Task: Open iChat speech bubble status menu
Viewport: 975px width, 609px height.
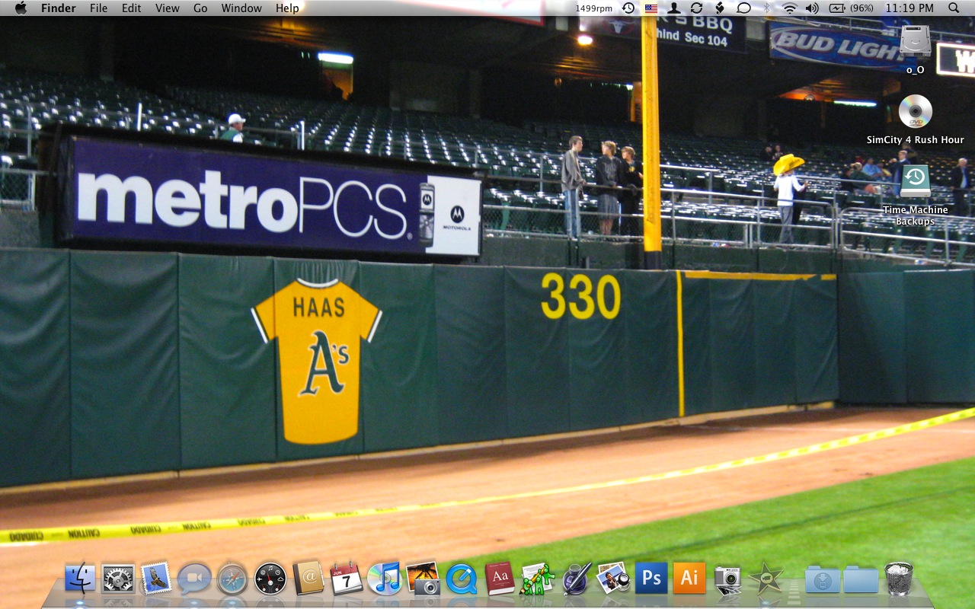Action: tap(744, 8)
